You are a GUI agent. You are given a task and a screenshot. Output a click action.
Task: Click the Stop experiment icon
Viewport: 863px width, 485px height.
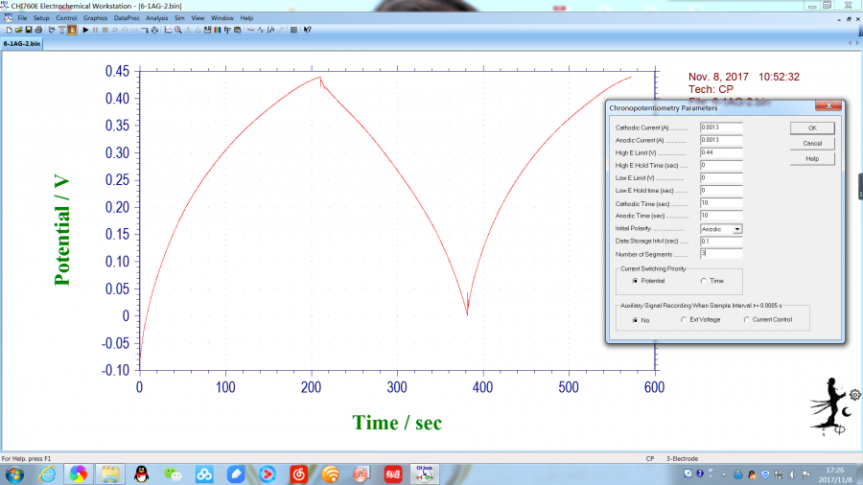pos(105,30)
